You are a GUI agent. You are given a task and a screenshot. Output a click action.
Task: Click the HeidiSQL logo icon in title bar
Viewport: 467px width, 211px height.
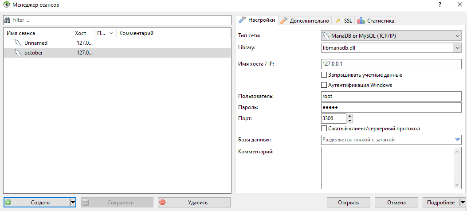click(6, 5)
